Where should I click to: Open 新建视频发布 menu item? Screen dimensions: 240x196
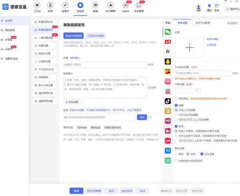pyautogui.click(x=44, y=22)
